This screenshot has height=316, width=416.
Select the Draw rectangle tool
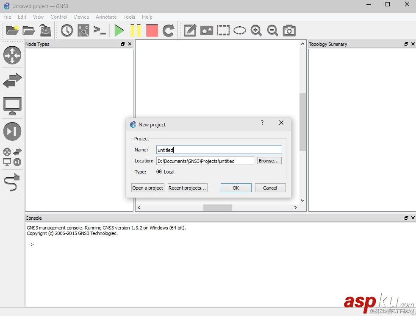223,30
